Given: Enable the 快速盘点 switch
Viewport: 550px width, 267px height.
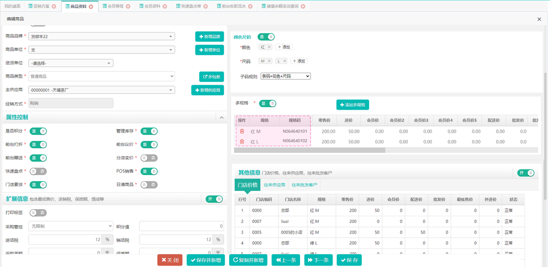Looking at the screenshot, I should point(39,171).
